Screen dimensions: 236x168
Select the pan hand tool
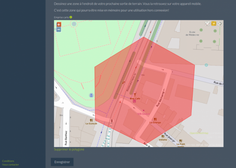pos(220,24)
